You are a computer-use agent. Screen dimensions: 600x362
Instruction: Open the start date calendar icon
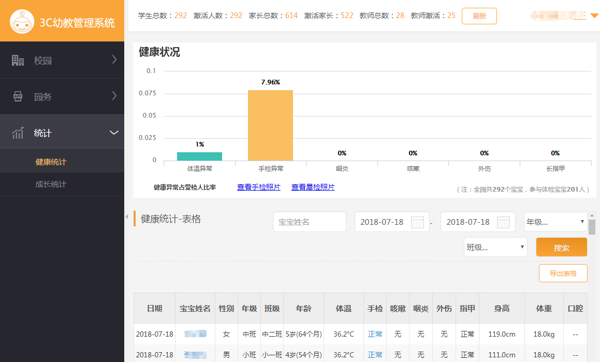point(417,222)
